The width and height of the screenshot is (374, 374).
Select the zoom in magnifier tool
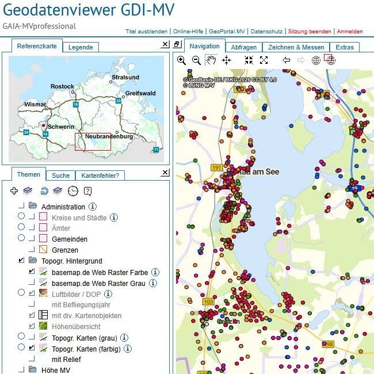(x=181, y=60)
